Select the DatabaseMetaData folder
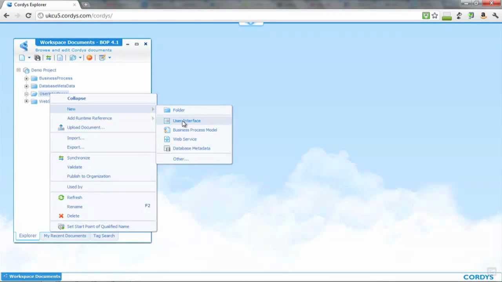The height and width of the screenshot is (282, 502). pyautogui.click(x=57, y=86)
